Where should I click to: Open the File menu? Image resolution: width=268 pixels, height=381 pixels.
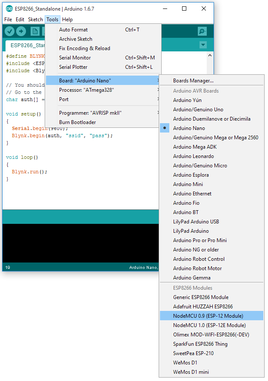[8, 20]
